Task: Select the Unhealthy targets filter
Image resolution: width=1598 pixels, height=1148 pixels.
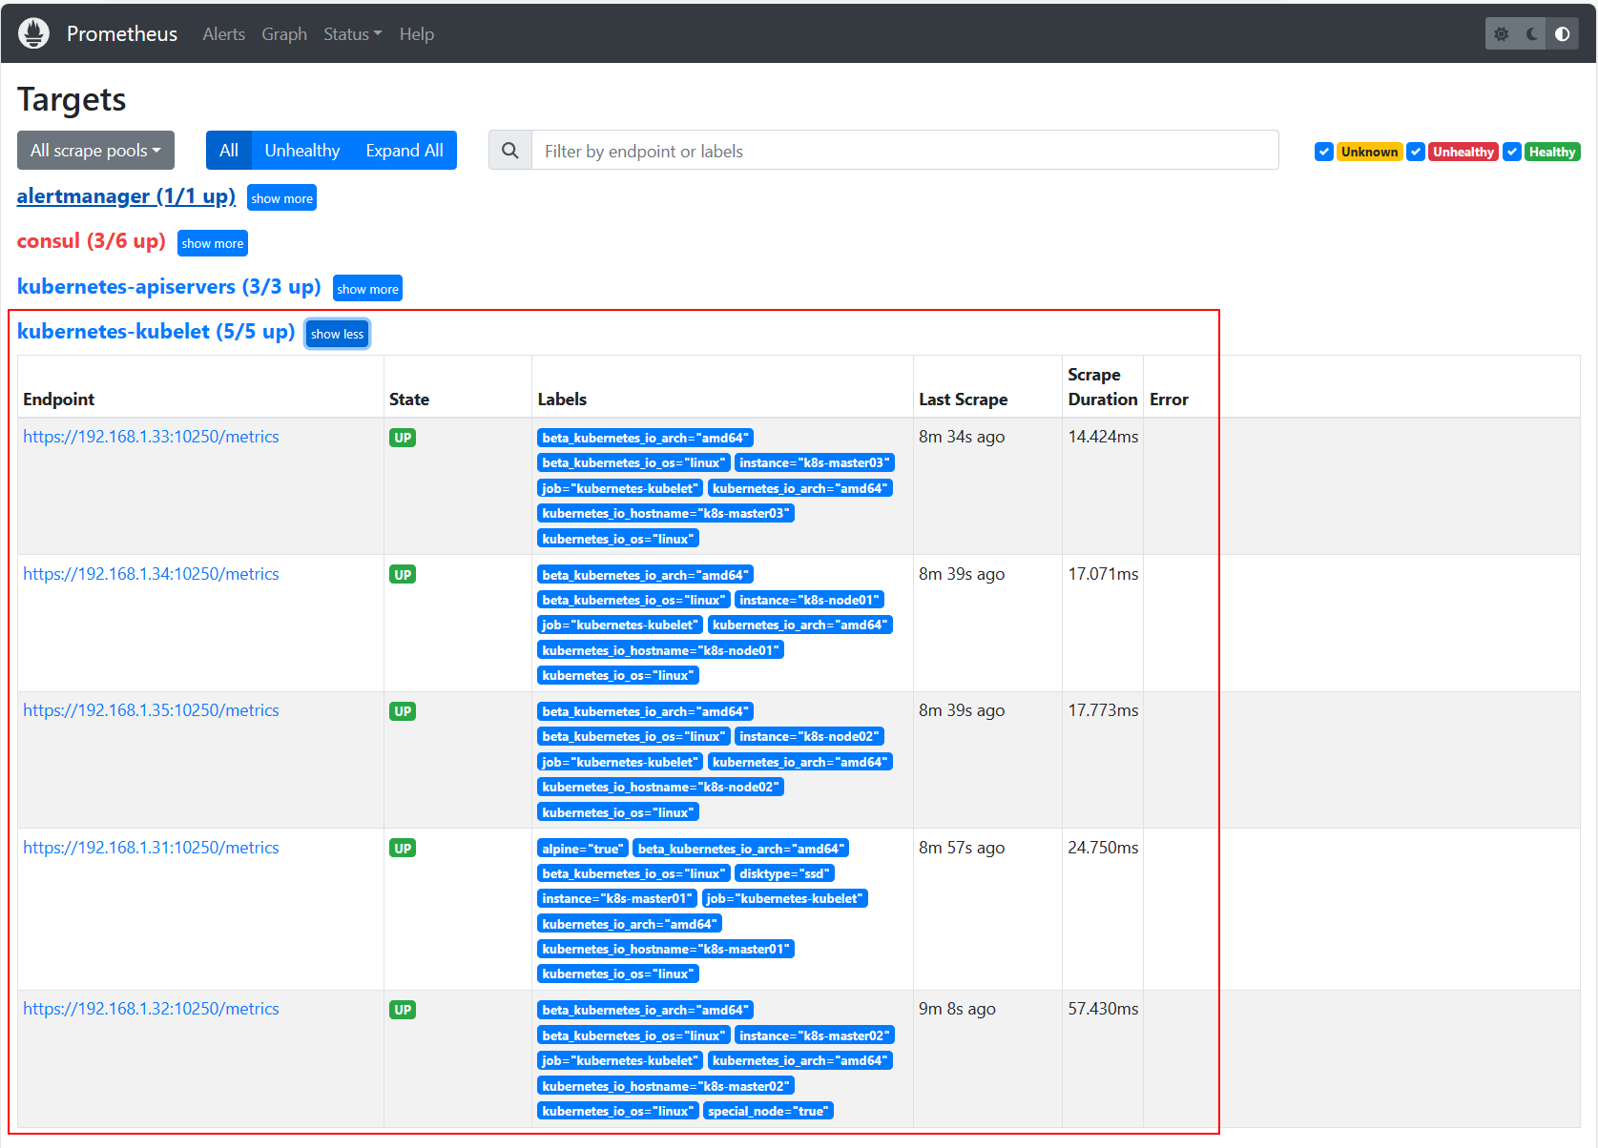Action: coord(302,151)
